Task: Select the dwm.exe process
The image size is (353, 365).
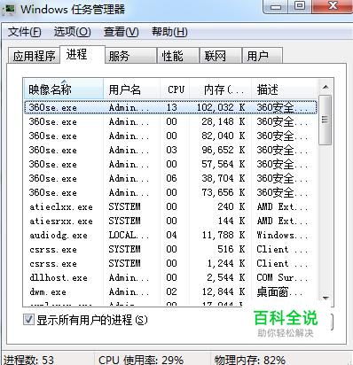Action: pos(170,291)
